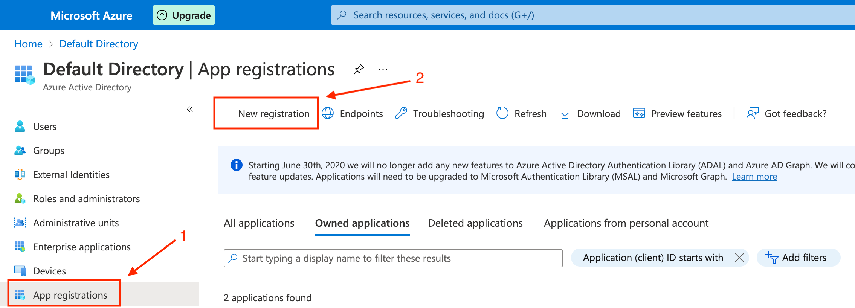This screenshot has height=308, width=855.
Task: Open Enterprise applications in the sidebar
Action: tap(82, 247)
